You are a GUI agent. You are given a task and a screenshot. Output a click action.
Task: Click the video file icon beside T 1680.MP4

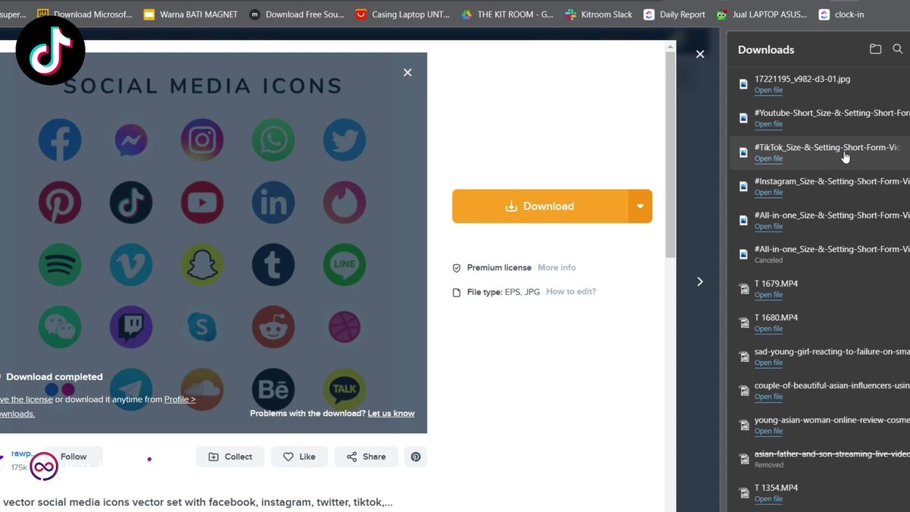(744, 322)
